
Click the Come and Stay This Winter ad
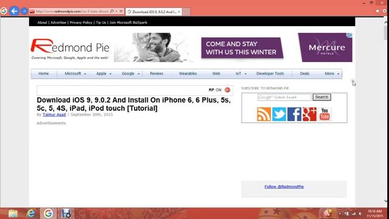tap(242, 48)
